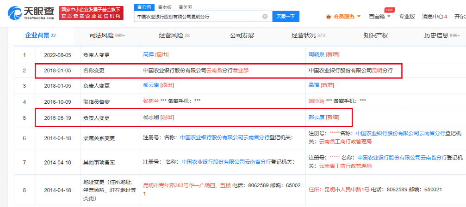Click 杨志刚 [退出] text
The image size is (466, 207).
click(158, 117)
